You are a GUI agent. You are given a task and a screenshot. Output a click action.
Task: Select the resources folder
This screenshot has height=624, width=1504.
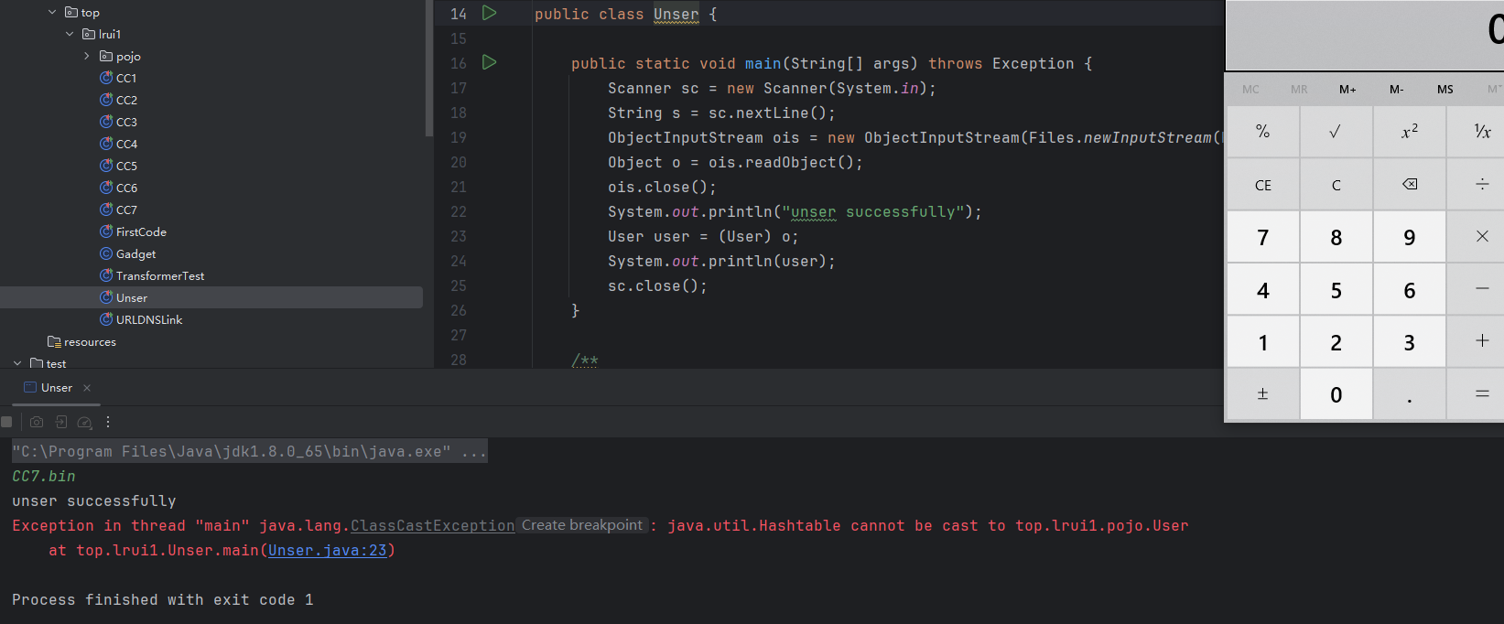tap(81, 341)
